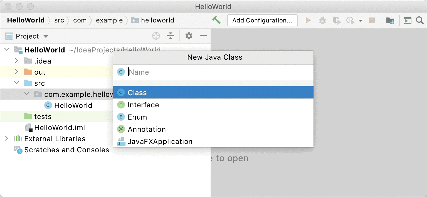Click the Add Configuration button

click(262, 20)
